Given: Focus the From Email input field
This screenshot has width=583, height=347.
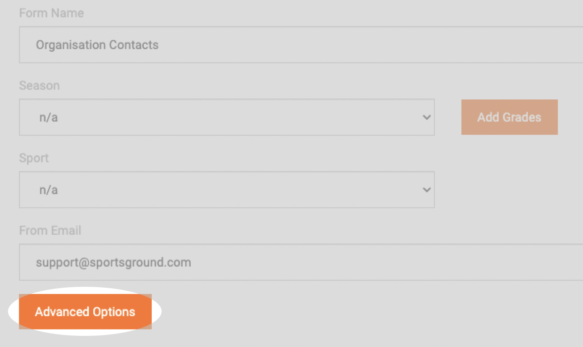Looking at the screenshot, I should [x=301, y=262].
